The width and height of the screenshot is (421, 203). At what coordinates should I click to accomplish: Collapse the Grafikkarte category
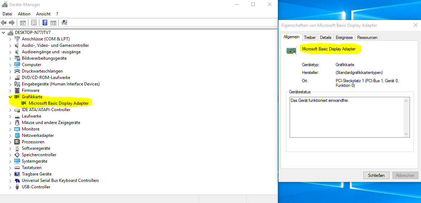(x=10, y=97)
